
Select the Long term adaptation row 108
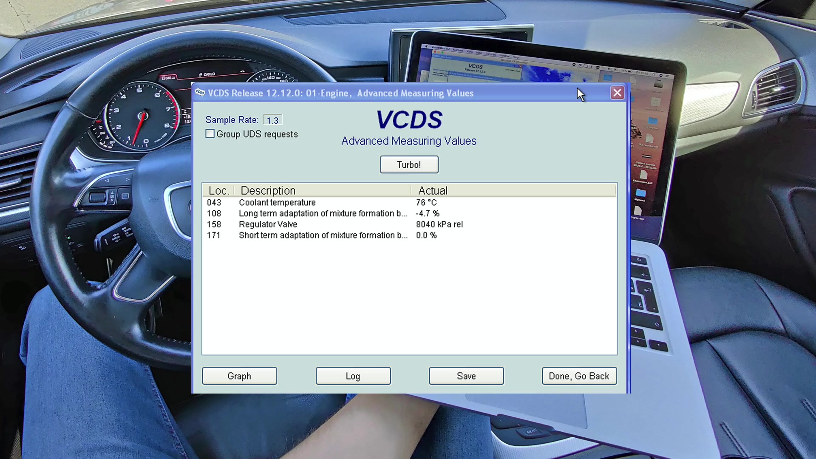[409, 213]
